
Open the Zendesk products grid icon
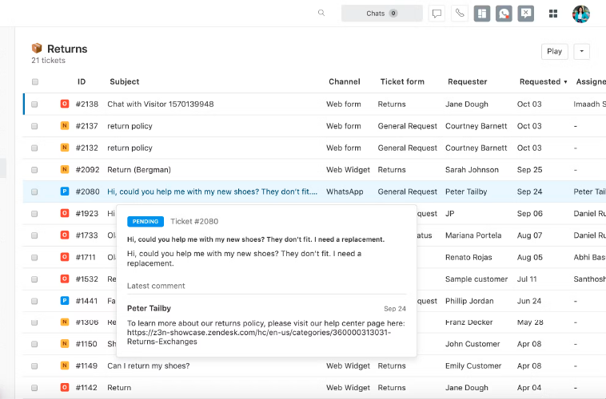pos(553,14)
